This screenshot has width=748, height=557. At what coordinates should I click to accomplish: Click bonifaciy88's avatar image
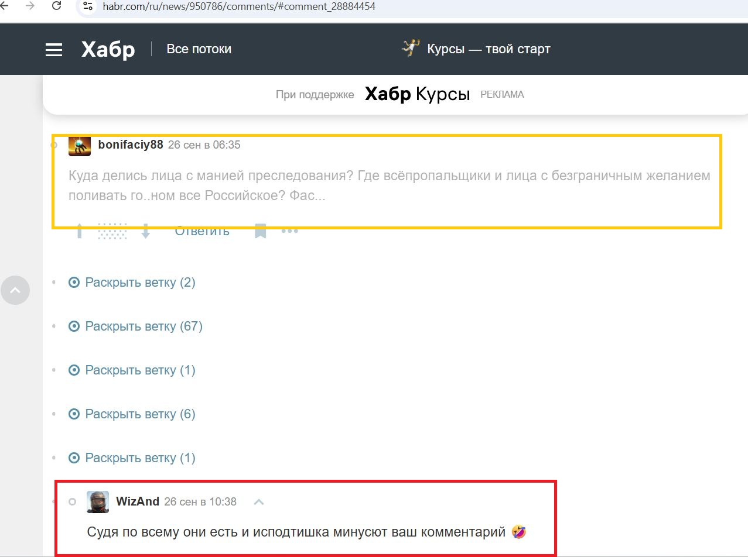tap(80, 145)
